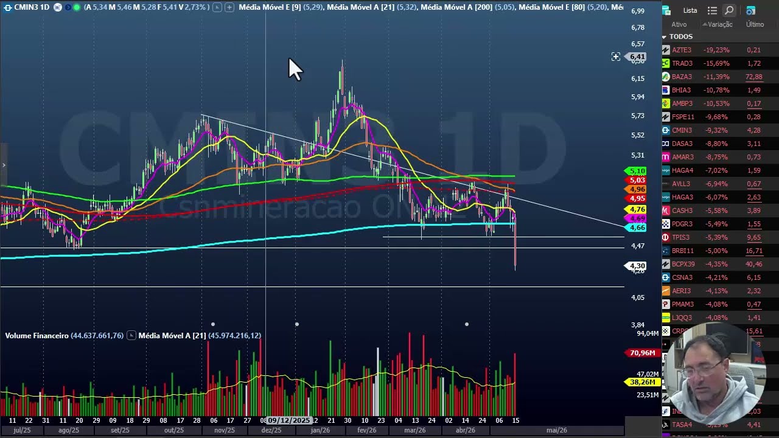Sort watchlist by Ativo column
The image size is (779, 438).
pyautogui.click(x=679, y=24)
